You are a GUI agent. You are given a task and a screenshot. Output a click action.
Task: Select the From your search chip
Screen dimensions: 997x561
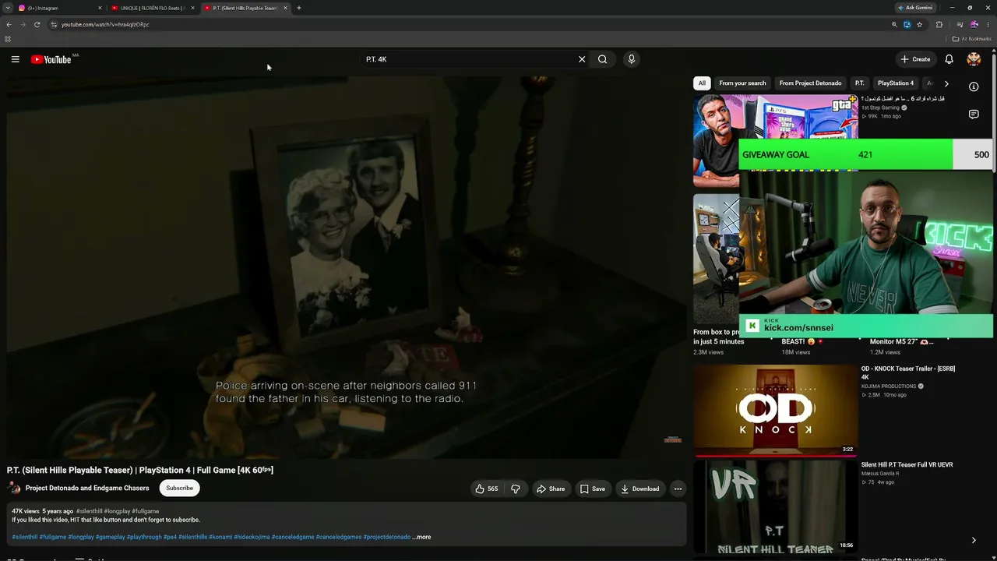(x=742, y=83)
